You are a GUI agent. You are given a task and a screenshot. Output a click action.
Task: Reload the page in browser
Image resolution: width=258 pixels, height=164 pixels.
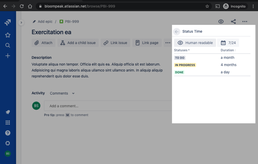[22, 6]
